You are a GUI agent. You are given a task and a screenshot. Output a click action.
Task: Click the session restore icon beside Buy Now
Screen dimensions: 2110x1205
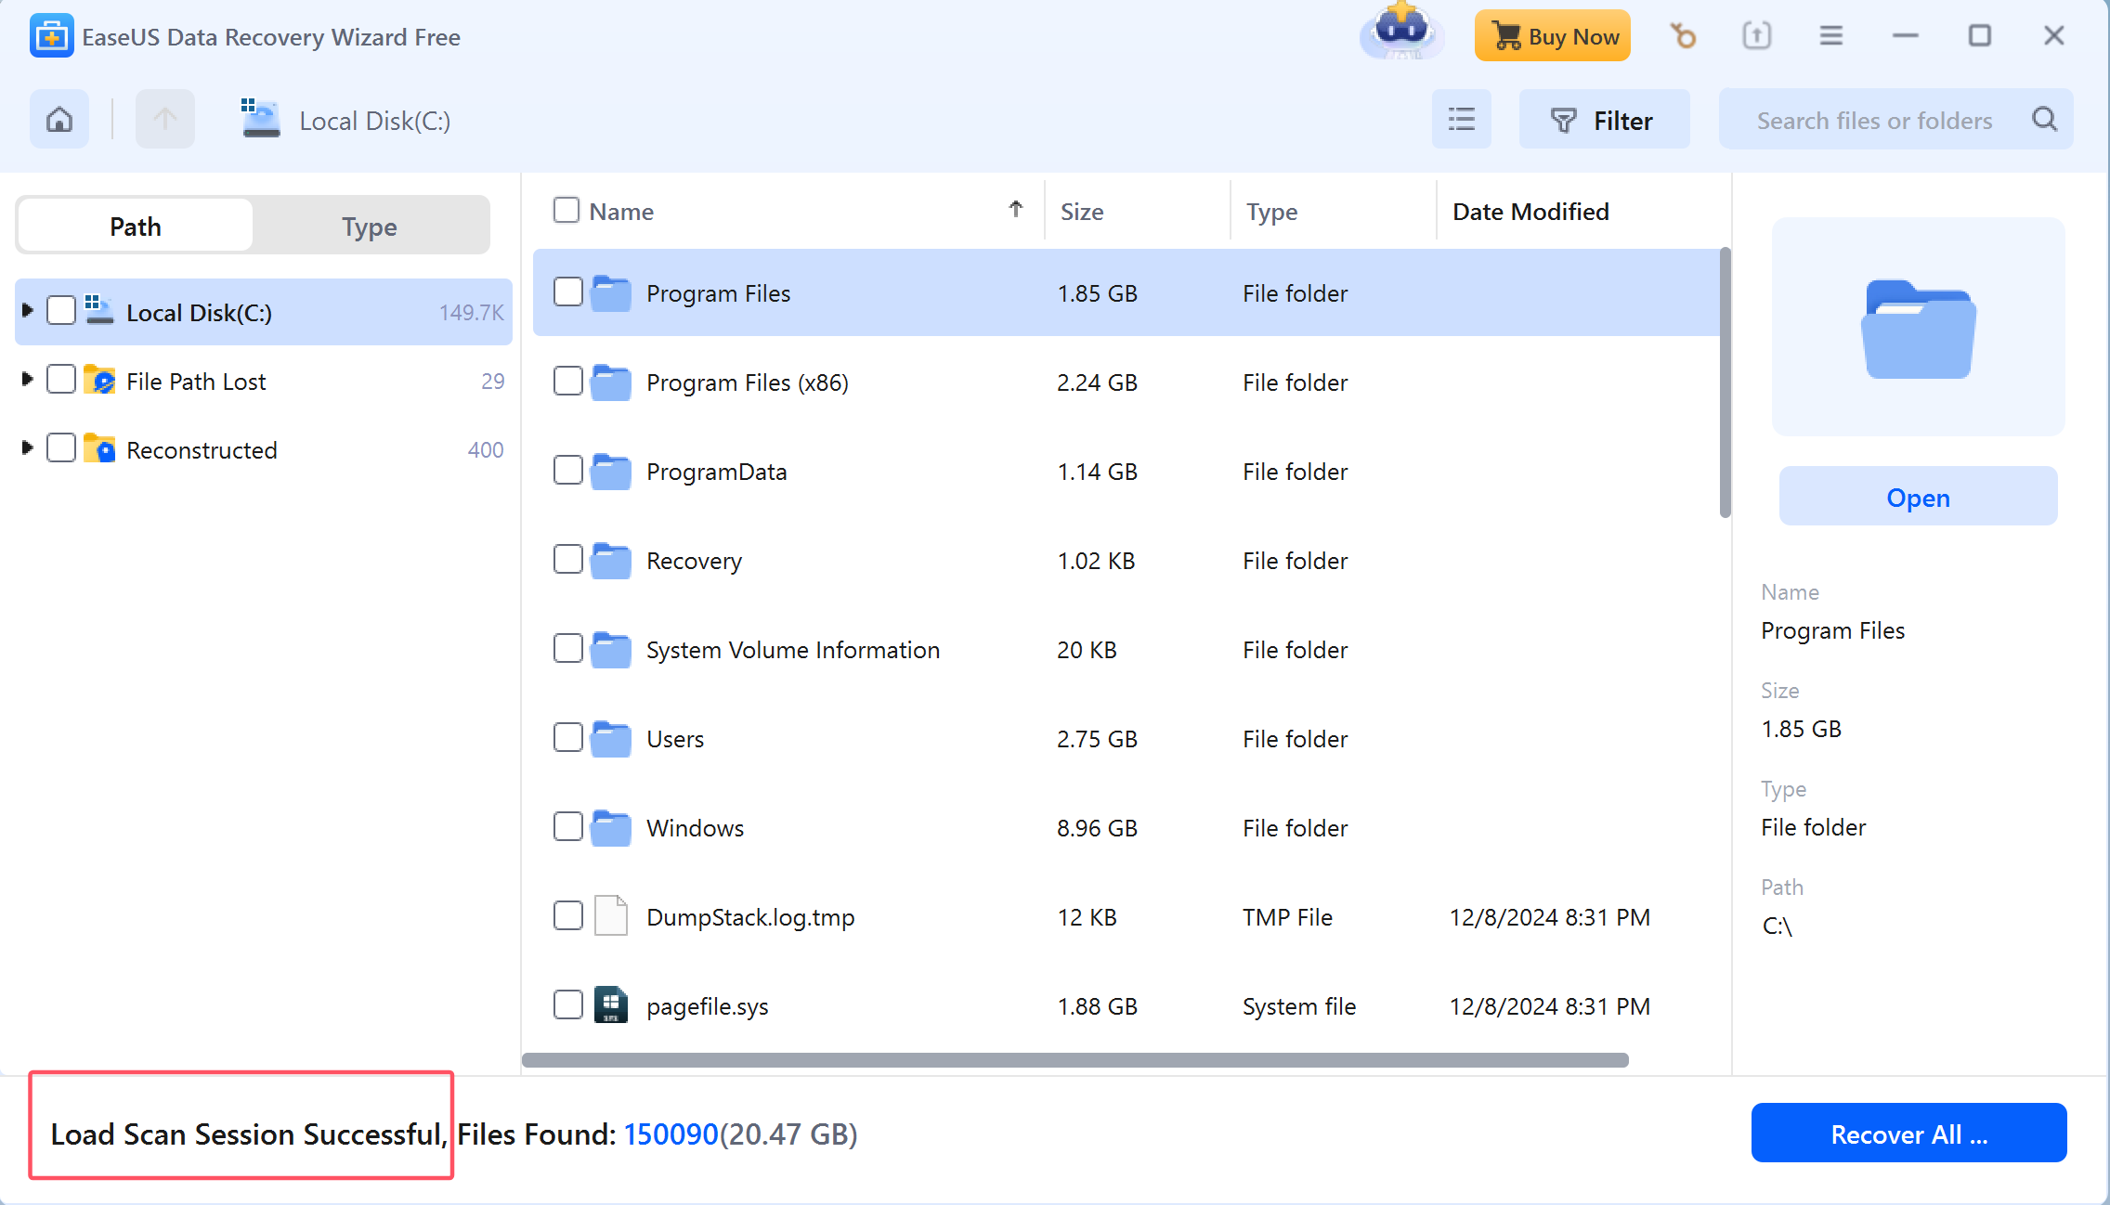1683,36
